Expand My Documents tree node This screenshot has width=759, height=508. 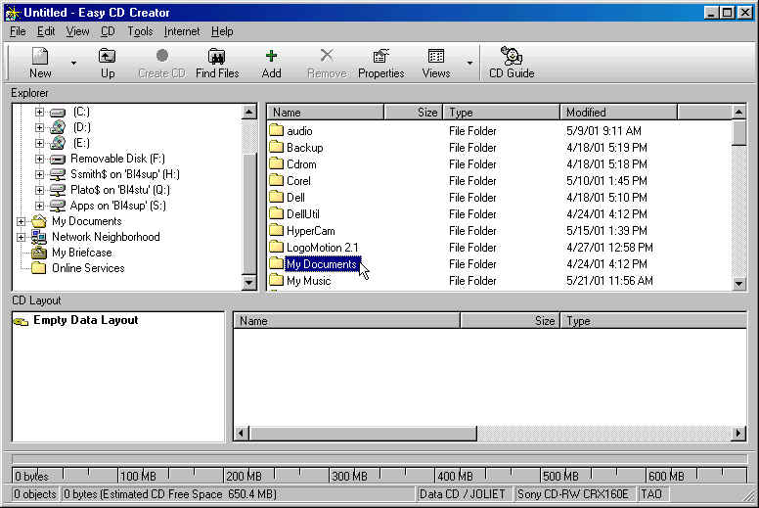pos(21,221)
